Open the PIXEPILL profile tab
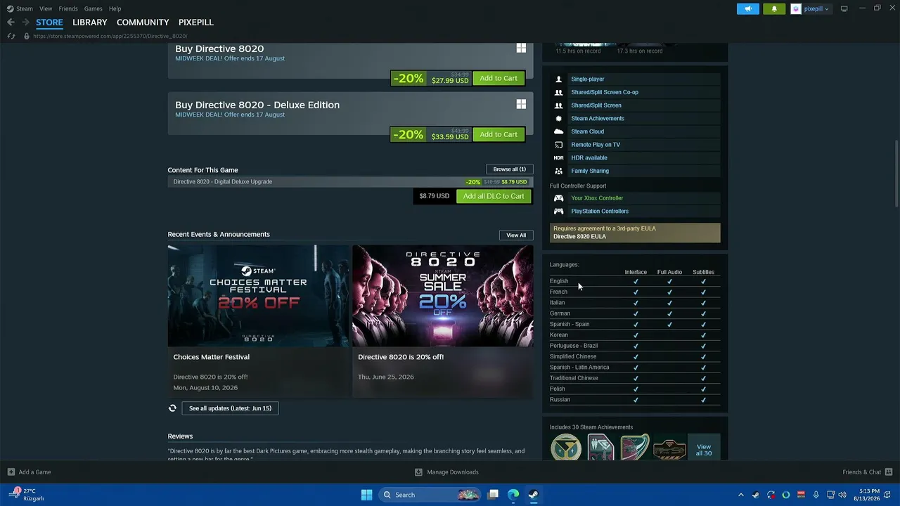 (x=196, y=22)
